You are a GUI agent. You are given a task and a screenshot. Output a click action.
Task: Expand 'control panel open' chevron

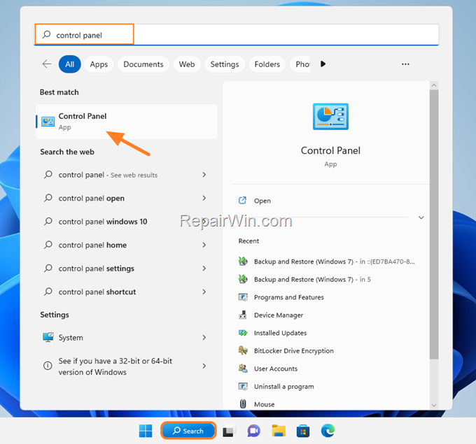tap(204, 198)
